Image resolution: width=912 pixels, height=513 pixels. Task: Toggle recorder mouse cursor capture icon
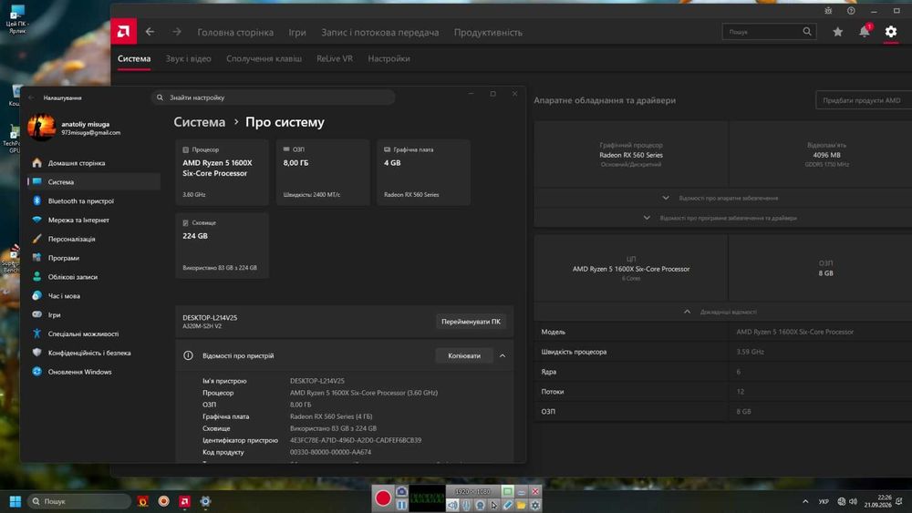click(493, 505)
